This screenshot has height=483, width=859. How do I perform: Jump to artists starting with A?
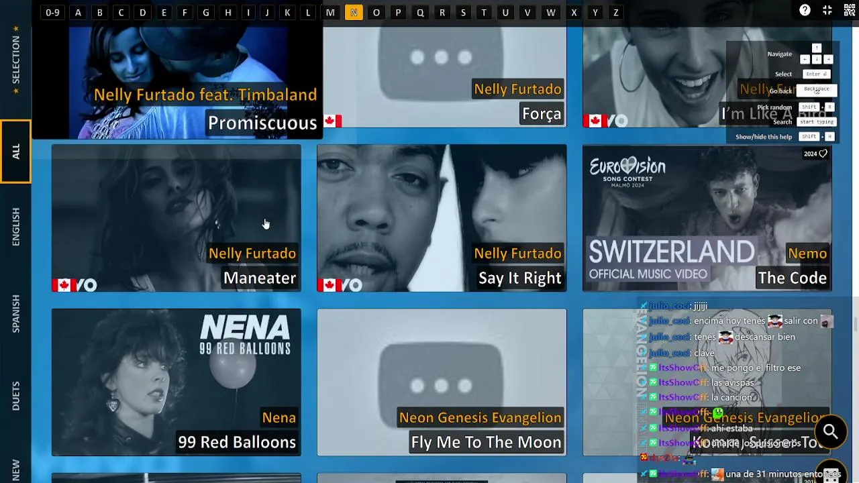(78, 13)
